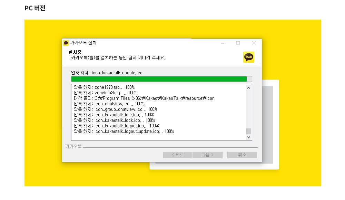Click the green installation progress bar
345x200 pixels.
point(161,79)
